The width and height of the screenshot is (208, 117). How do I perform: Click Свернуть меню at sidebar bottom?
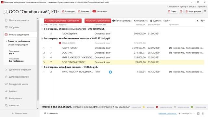pyautogui.click(x=19, y=113)
